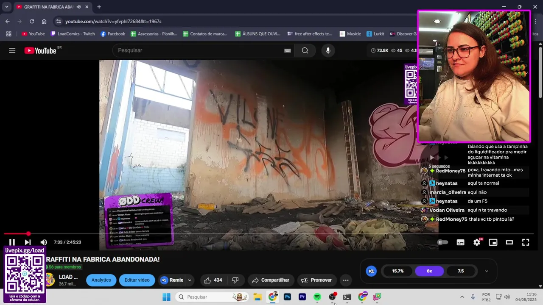543x305 pixels.
Task: Open player settings gear
Action: tap(477, 242)
